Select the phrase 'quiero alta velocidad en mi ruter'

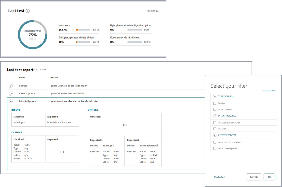click(68, 93)
